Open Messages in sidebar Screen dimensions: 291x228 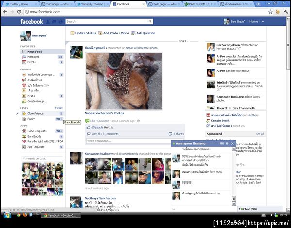click(x=43, y=57)
